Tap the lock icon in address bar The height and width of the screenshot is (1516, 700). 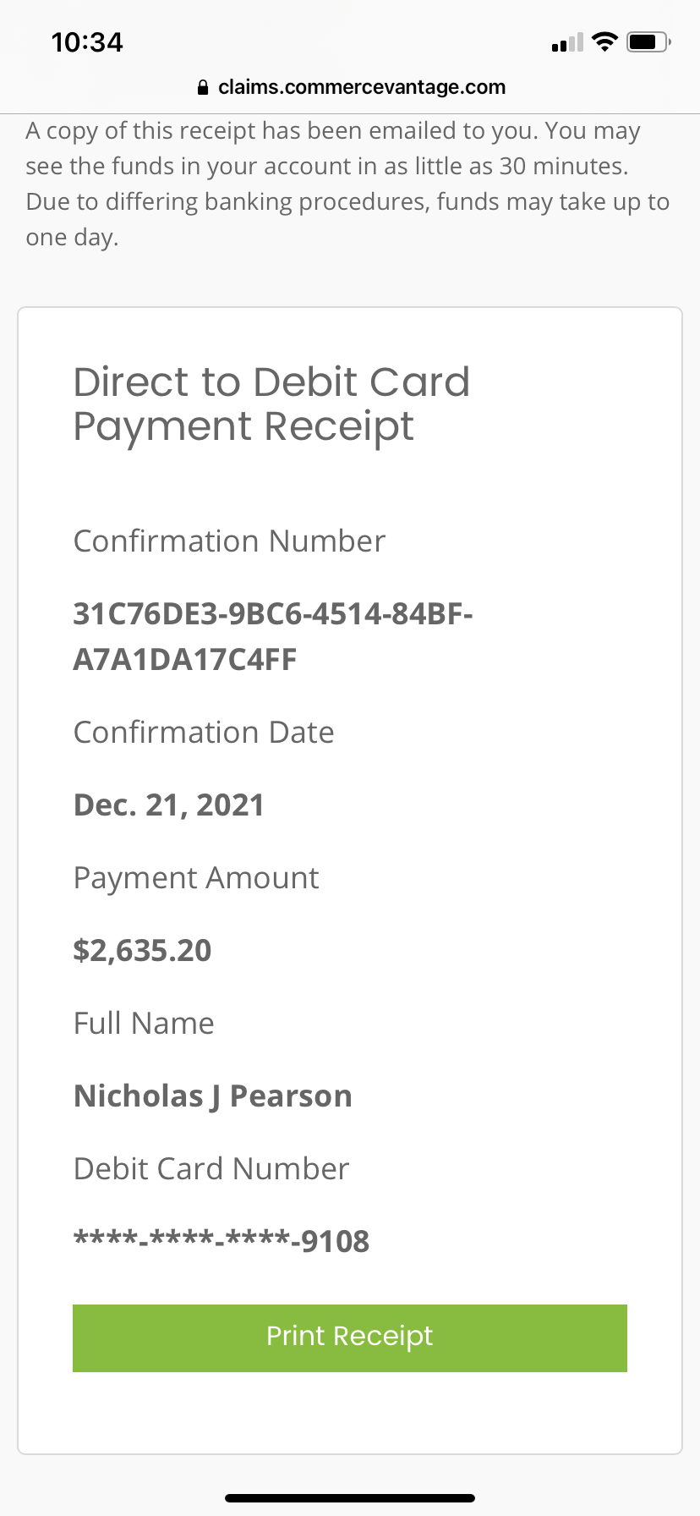(x=202, y=87)
